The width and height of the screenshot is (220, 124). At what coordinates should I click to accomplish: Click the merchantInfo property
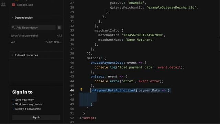(106, 31)
